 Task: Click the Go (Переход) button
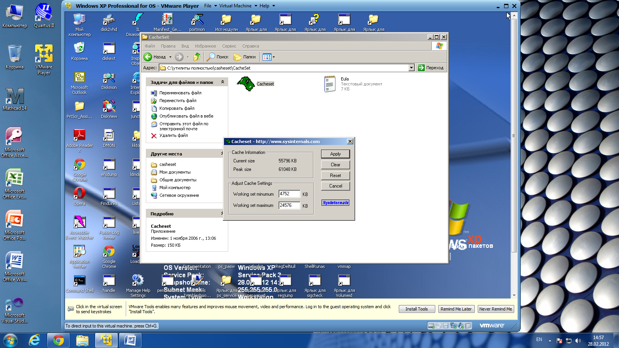[431, 68]
